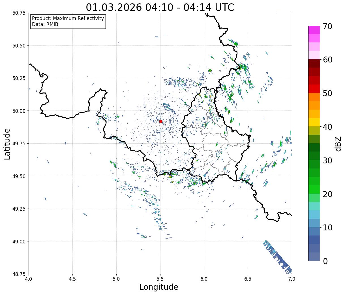Click the colorbar tick label 20
The width and height of the screenshot is (345, 294).
point(328,194)
